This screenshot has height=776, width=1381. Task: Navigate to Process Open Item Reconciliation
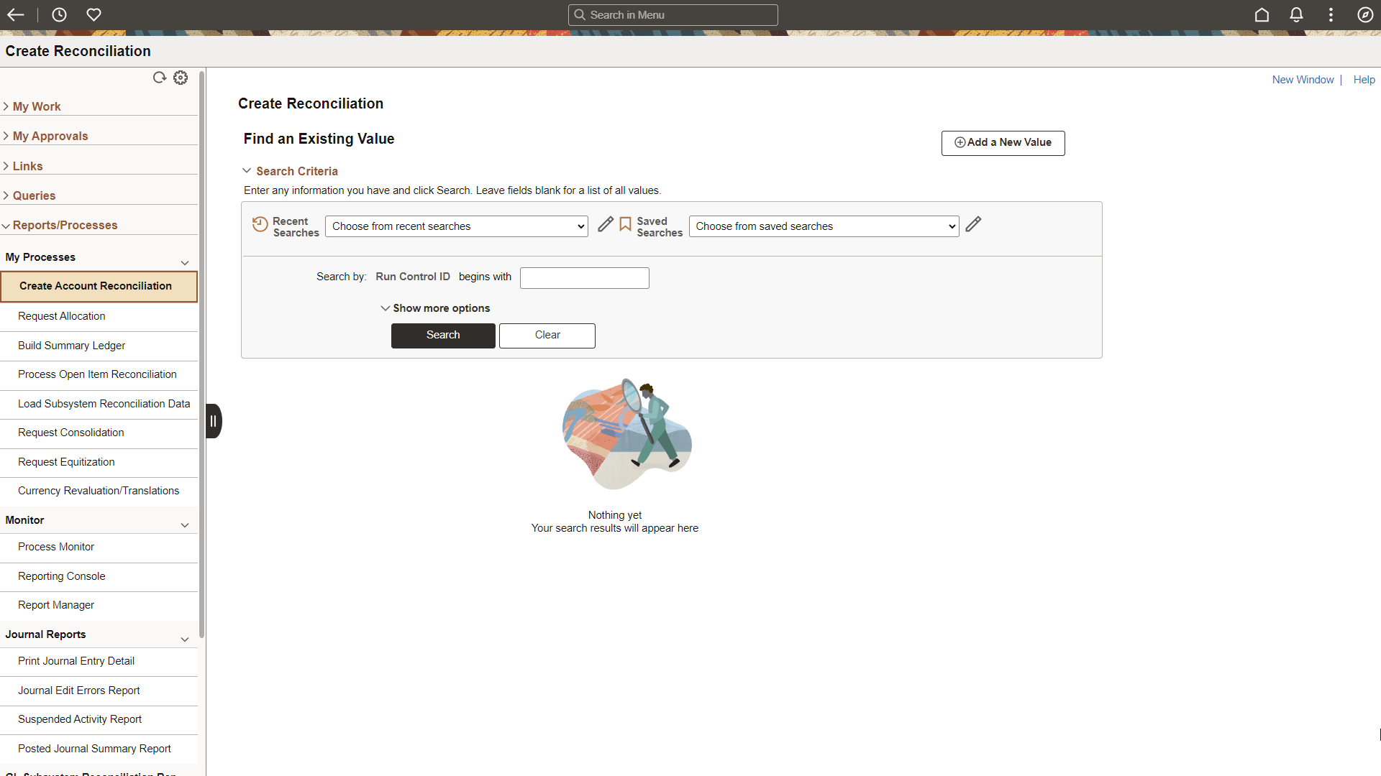click(97, 374)
